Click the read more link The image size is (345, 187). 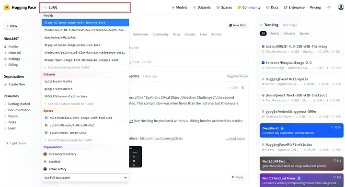click(x=235, y=138)
